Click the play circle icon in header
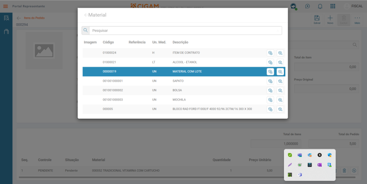This screenshot has height=184, width=367. point(307,6)
